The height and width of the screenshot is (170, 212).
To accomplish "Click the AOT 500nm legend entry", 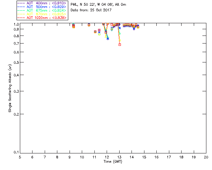I will [42, 7].
